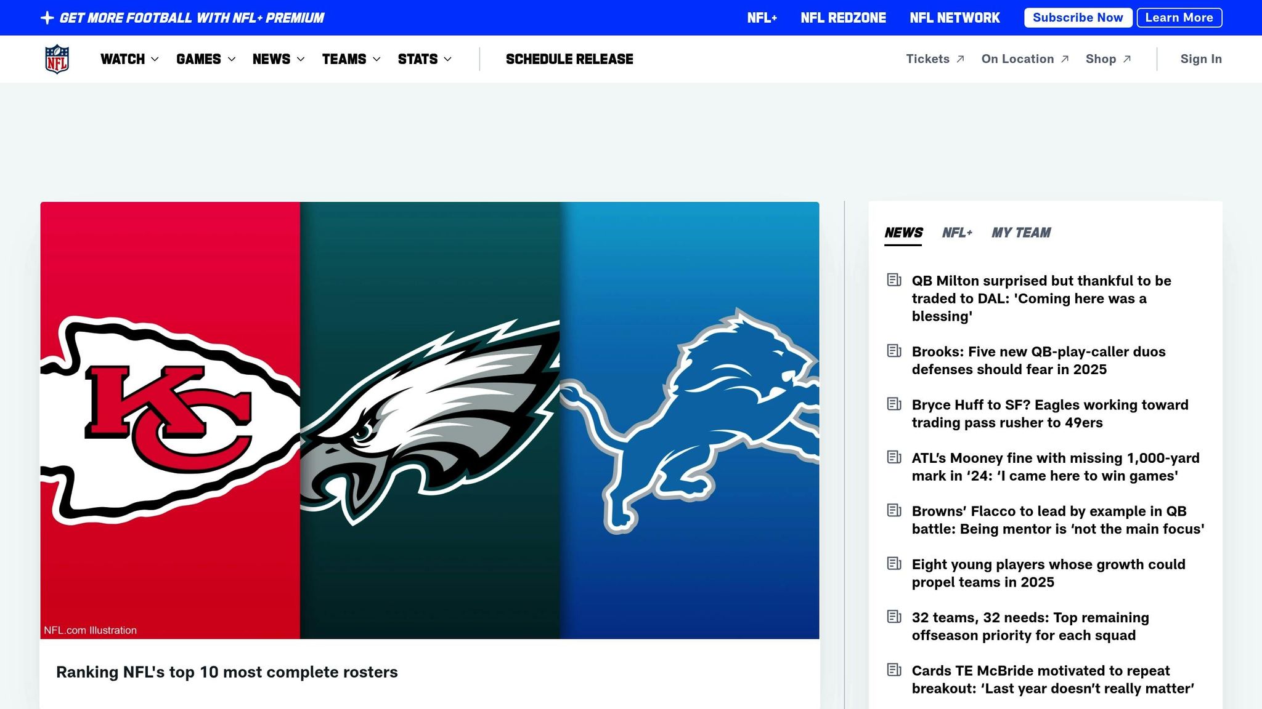Read 32 teams, 32 needs article
Image resolution: width=1262 pixels, height=709 pixels.
[x=1030, y=627]
